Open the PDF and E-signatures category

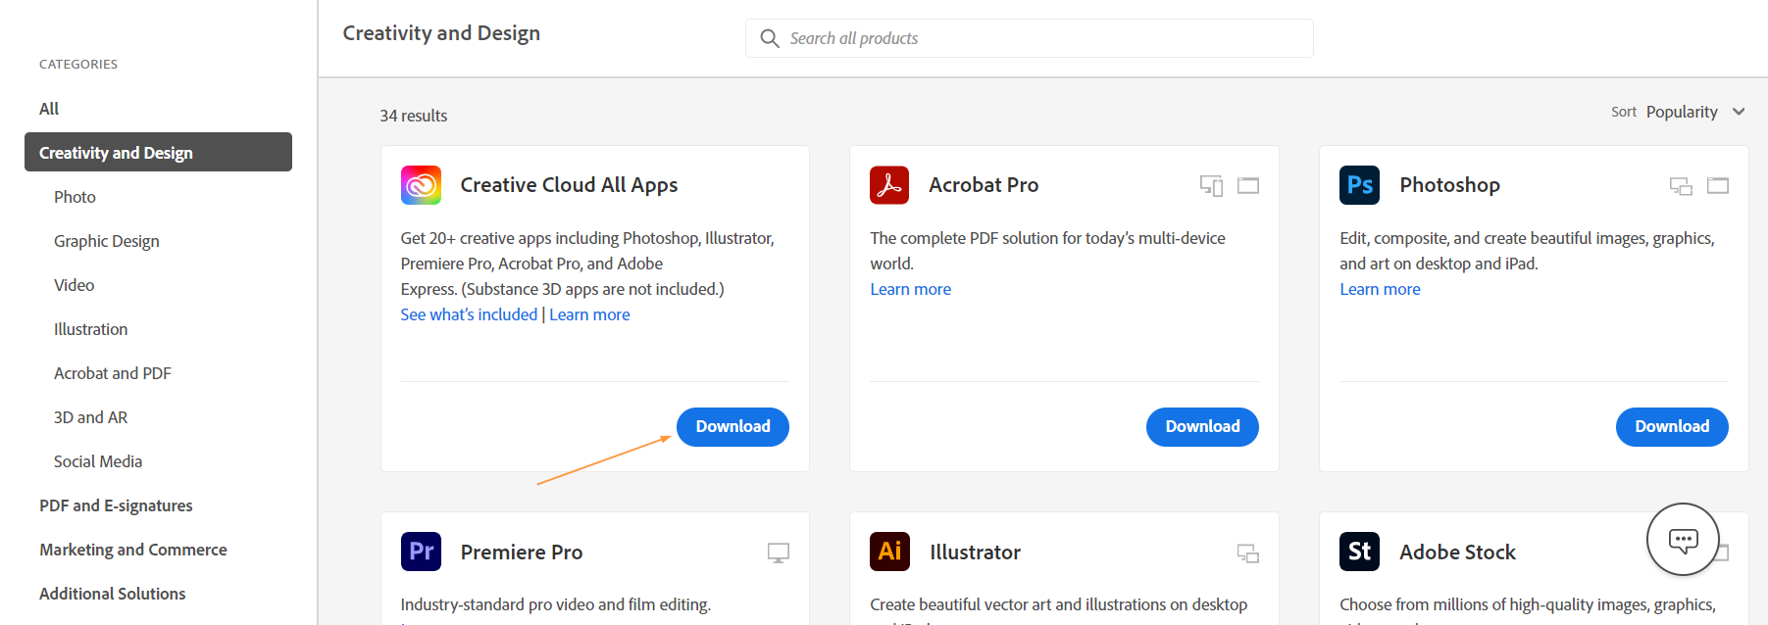click(x=116, y=505)
